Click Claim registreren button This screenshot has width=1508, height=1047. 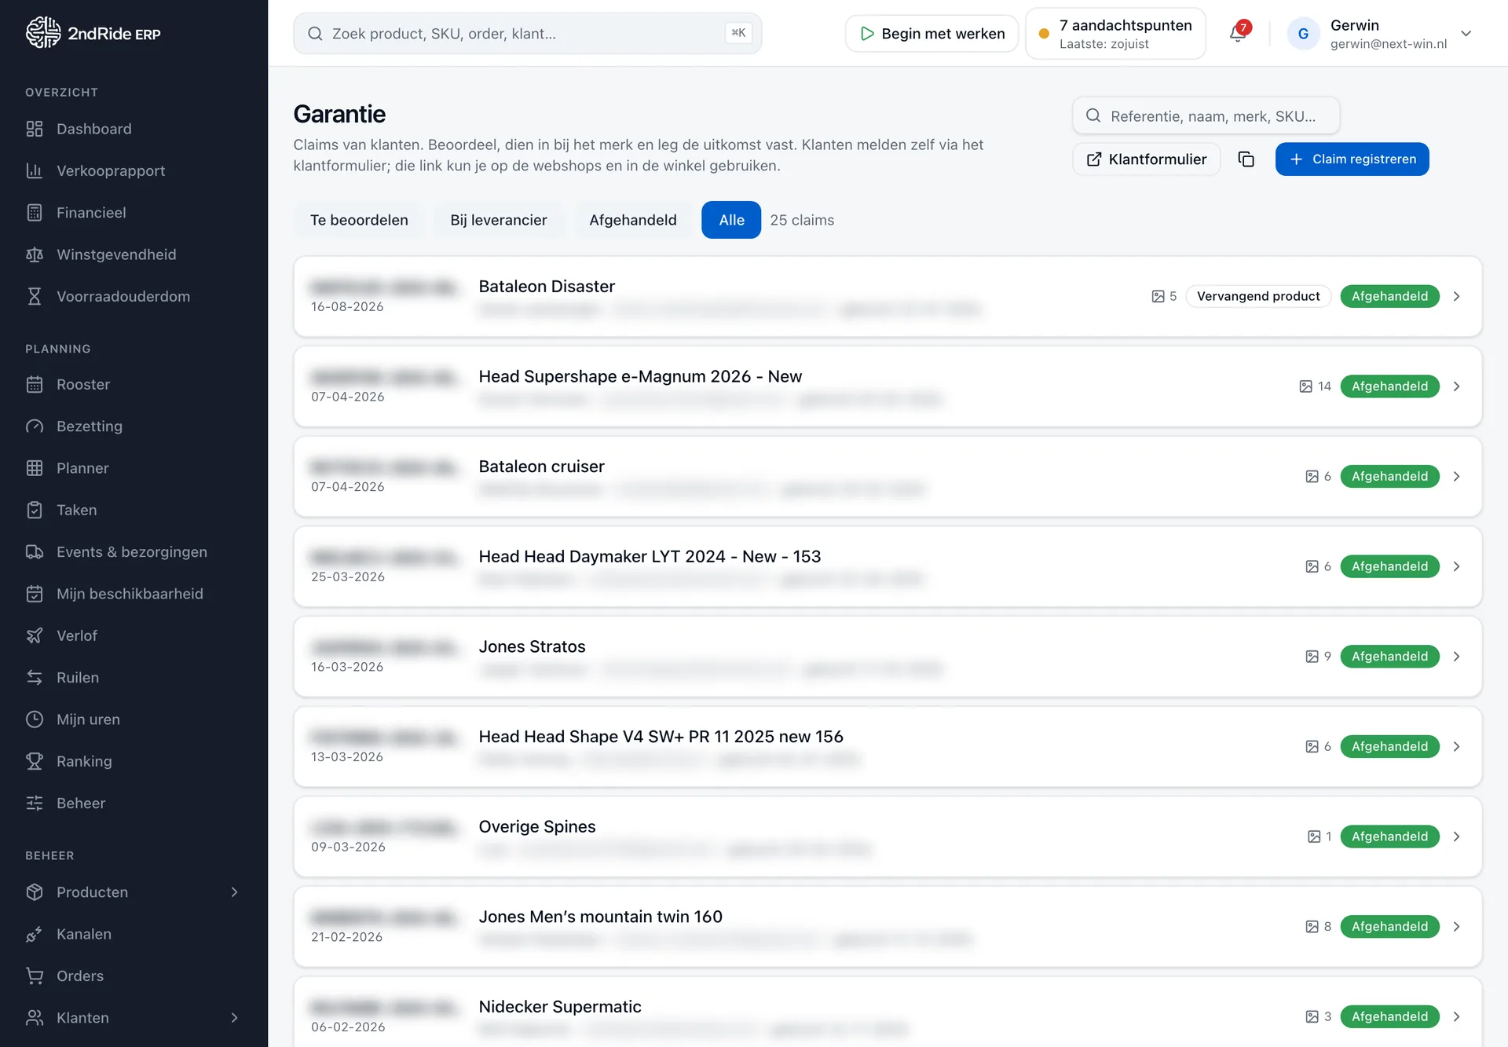tap(1352, 159)
